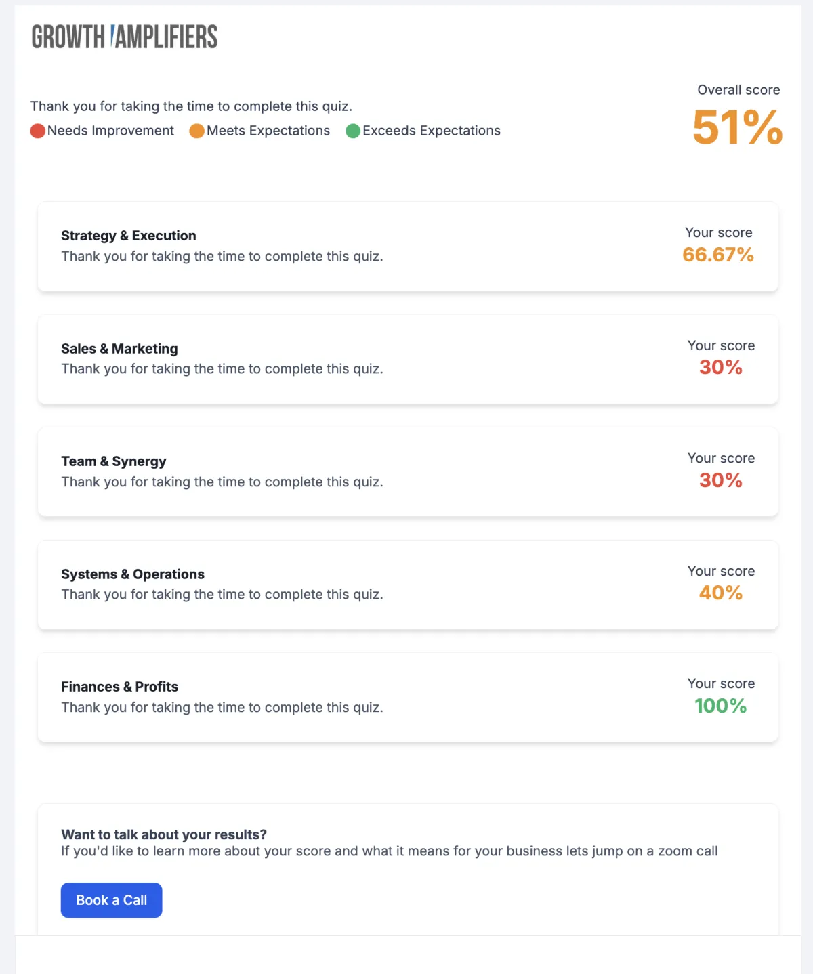The width and height of the screenshot is (813, 974).
Task: Click the 66.67% Strategy & Execution score
Action: coord(717,255)
